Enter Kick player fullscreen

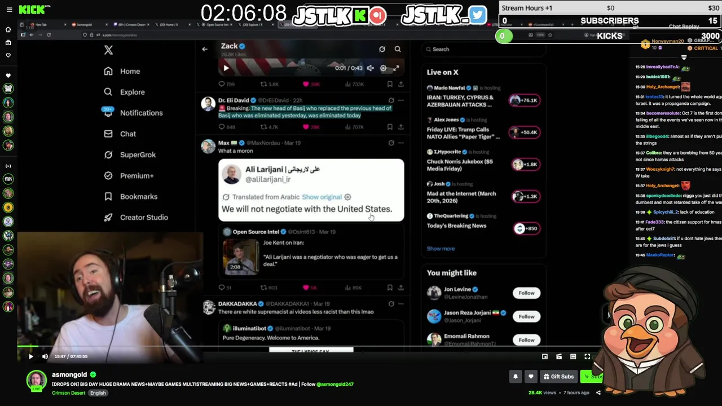[x=587, y=356]
